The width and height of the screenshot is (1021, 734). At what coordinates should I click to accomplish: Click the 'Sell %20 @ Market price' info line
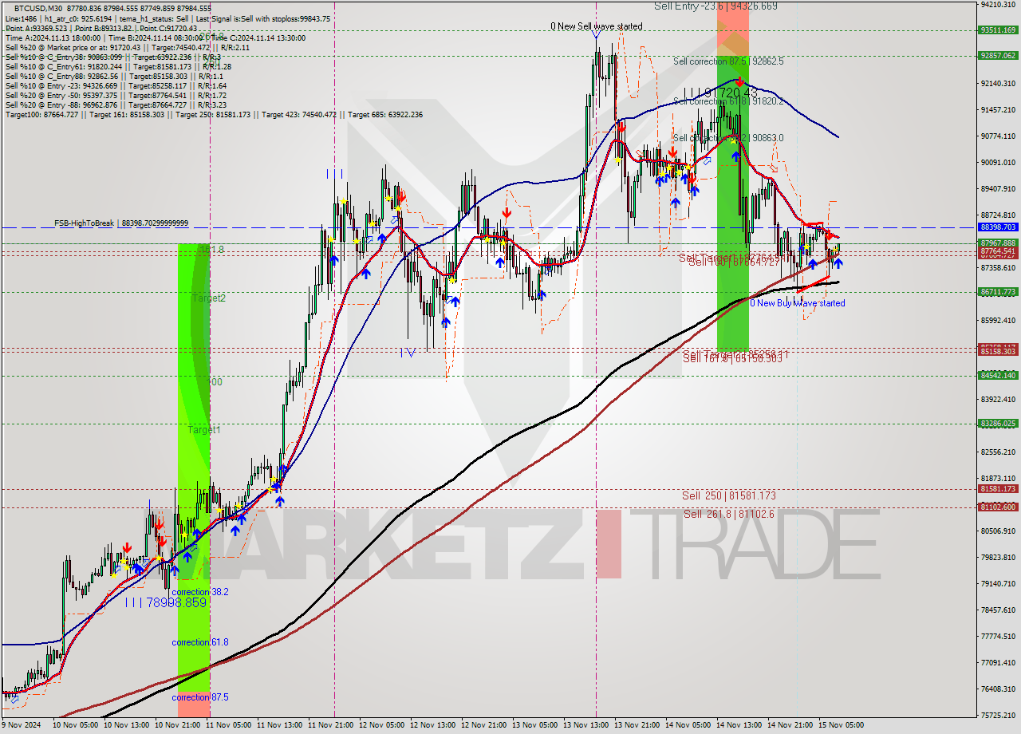pyautogui.click(x=128, y=48)
